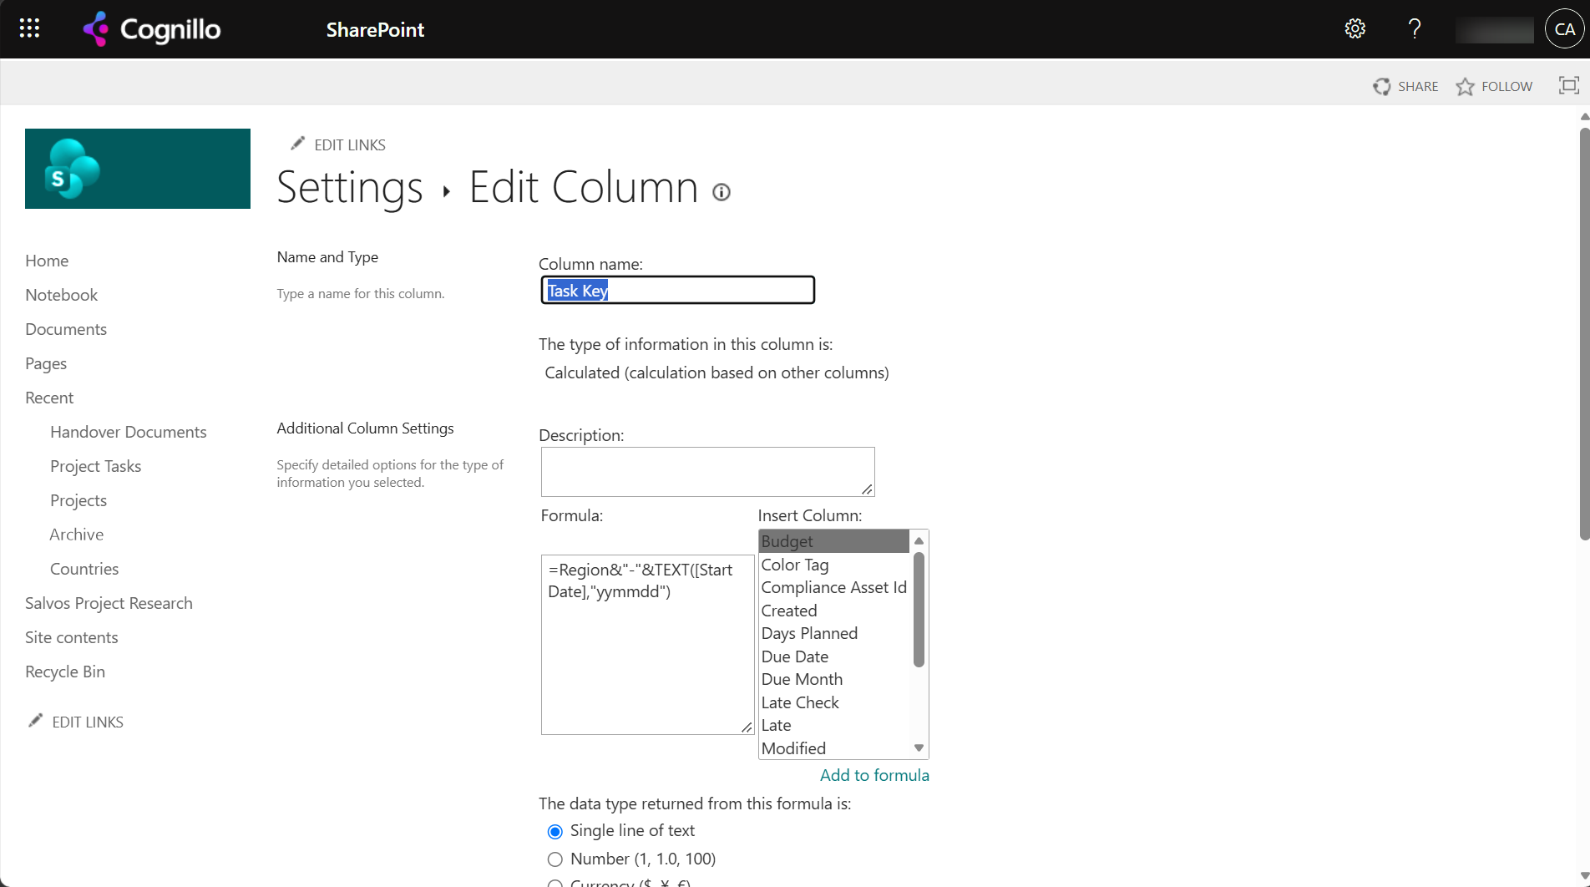
Task: Click the info icon next to Edit Column
Action: click(722, 192)
